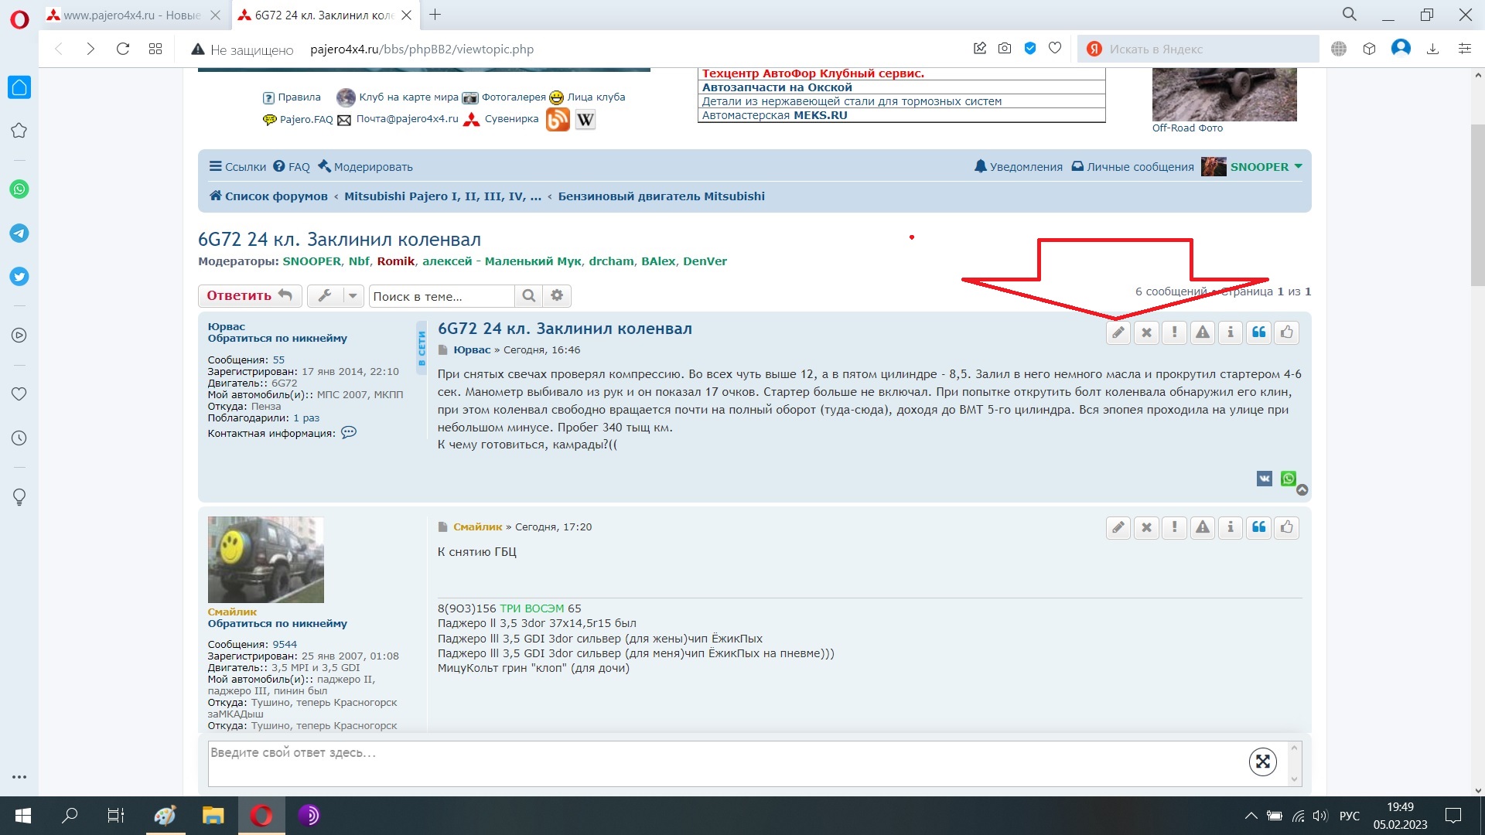Click the edit pencil on Смайлик's post
Image resolution: width=1485 pixels, height=835 pixels.
pyautogui.click(x=1118, y=527)
